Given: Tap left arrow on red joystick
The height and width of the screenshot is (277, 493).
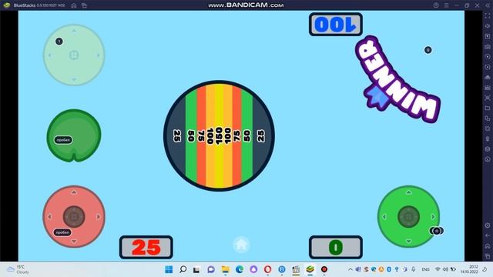Looking at the screenshot, I should pos(49,217).
